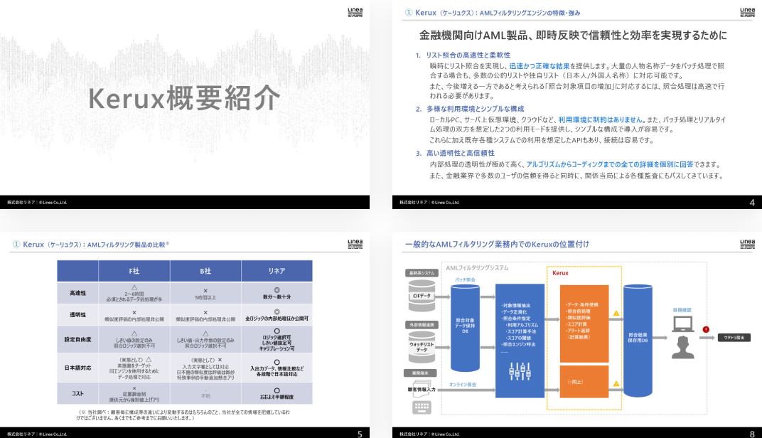Click the ◎ symbol in リネア 高速性 cell

(x=277, y=289)
